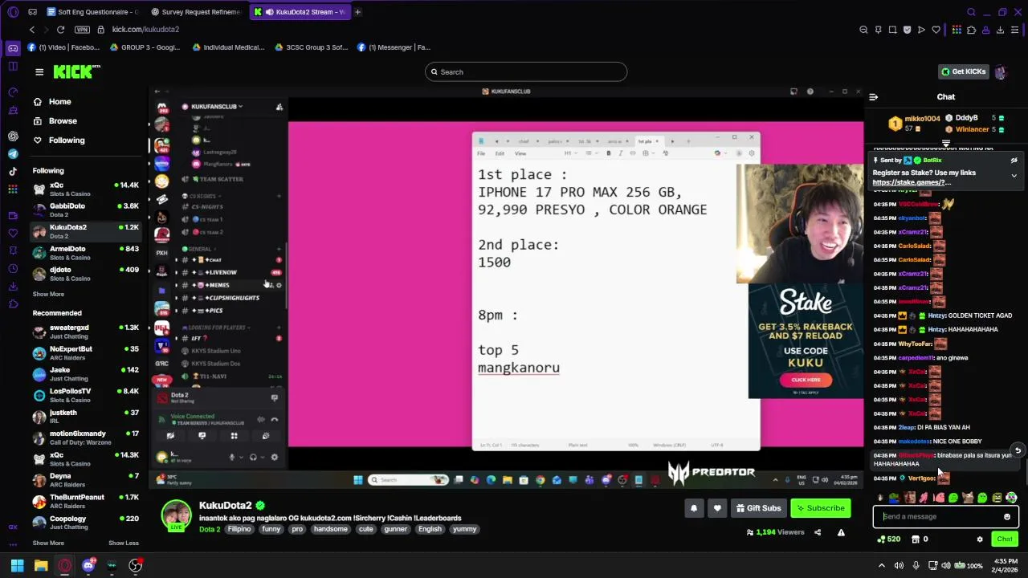This screenshot has width=1028, height=578.
Task: Open ArmelDoto channel in sidebar
Action: pos(85,253)
